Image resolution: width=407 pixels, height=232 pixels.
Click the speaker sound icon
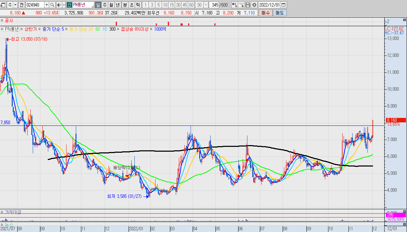[59, 5]
